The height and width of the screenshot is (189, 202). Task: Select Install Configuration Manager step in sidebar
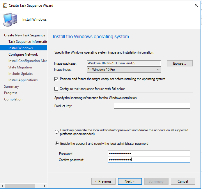[28, 61]
